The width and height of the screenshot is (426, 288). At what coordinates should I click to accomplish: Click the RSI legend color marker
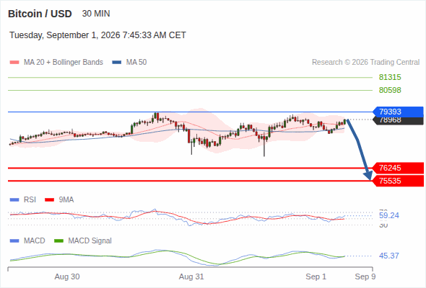14,200
